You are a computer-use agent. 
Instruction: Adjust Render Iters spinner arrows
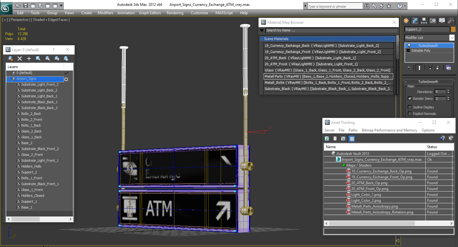(448, 99)
